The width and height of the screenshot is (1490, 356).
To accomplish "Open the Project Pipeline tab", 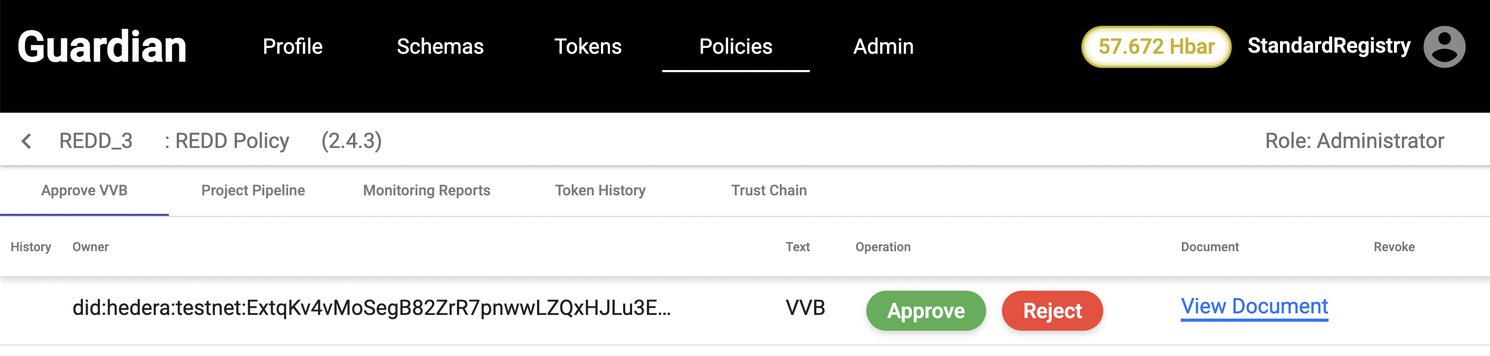I will pos(253,191).
